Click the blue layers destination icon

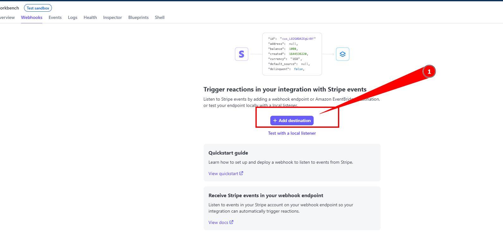342,54
